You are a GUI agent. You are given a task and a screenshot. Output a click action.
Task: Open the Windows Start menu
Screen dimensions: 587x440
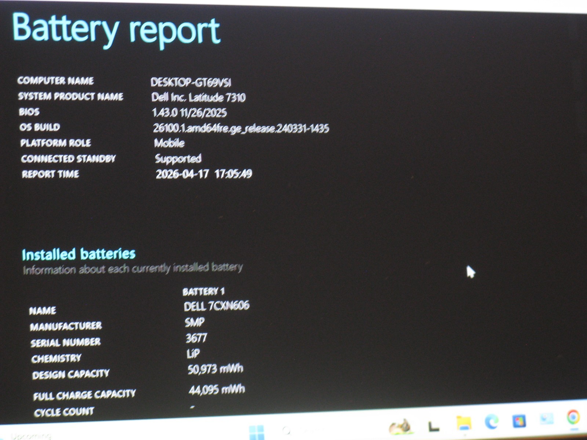coord(256,432)
